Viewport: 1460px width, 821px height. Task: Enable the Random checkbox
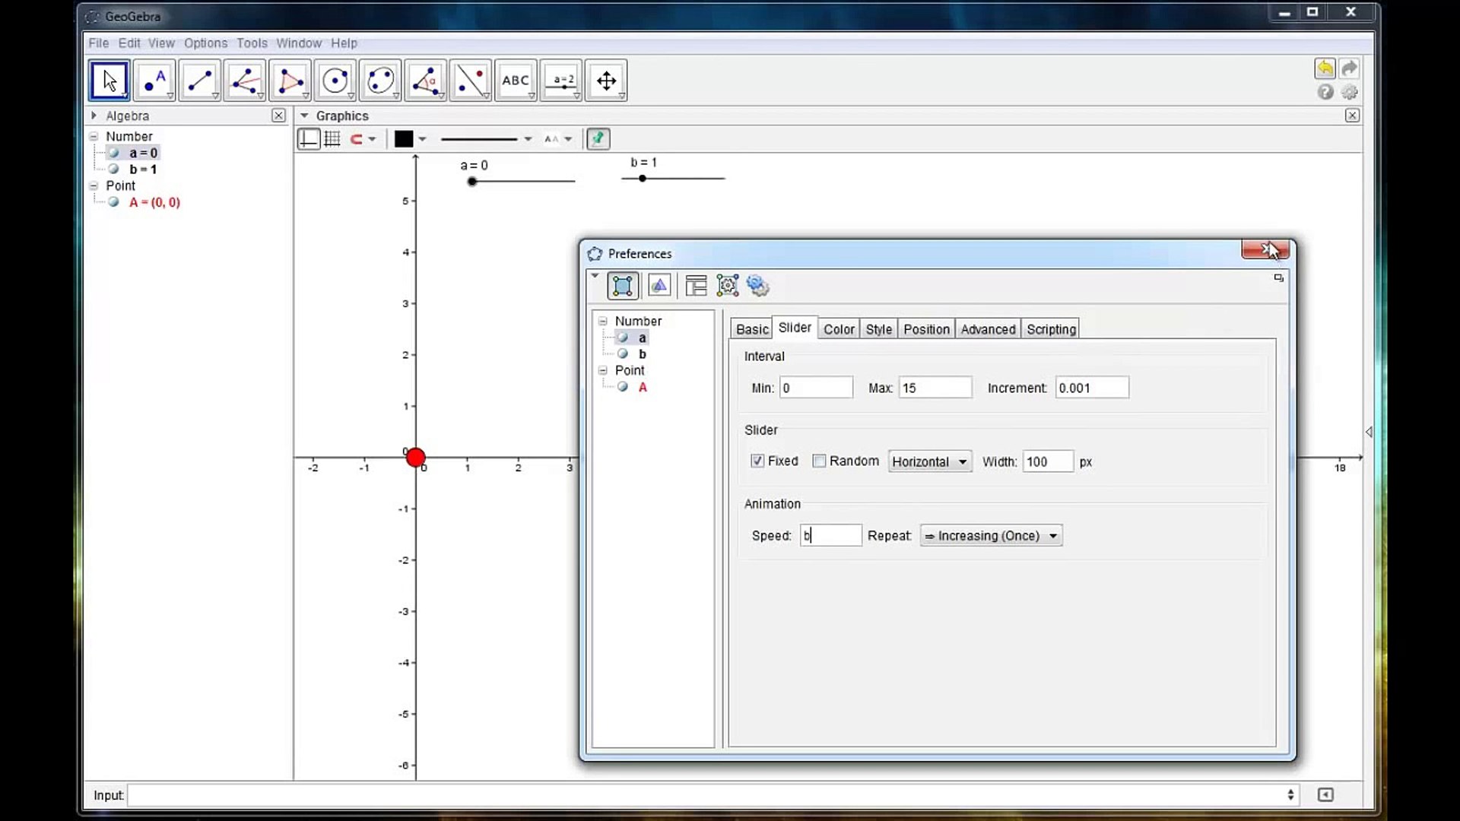(819, 461)
